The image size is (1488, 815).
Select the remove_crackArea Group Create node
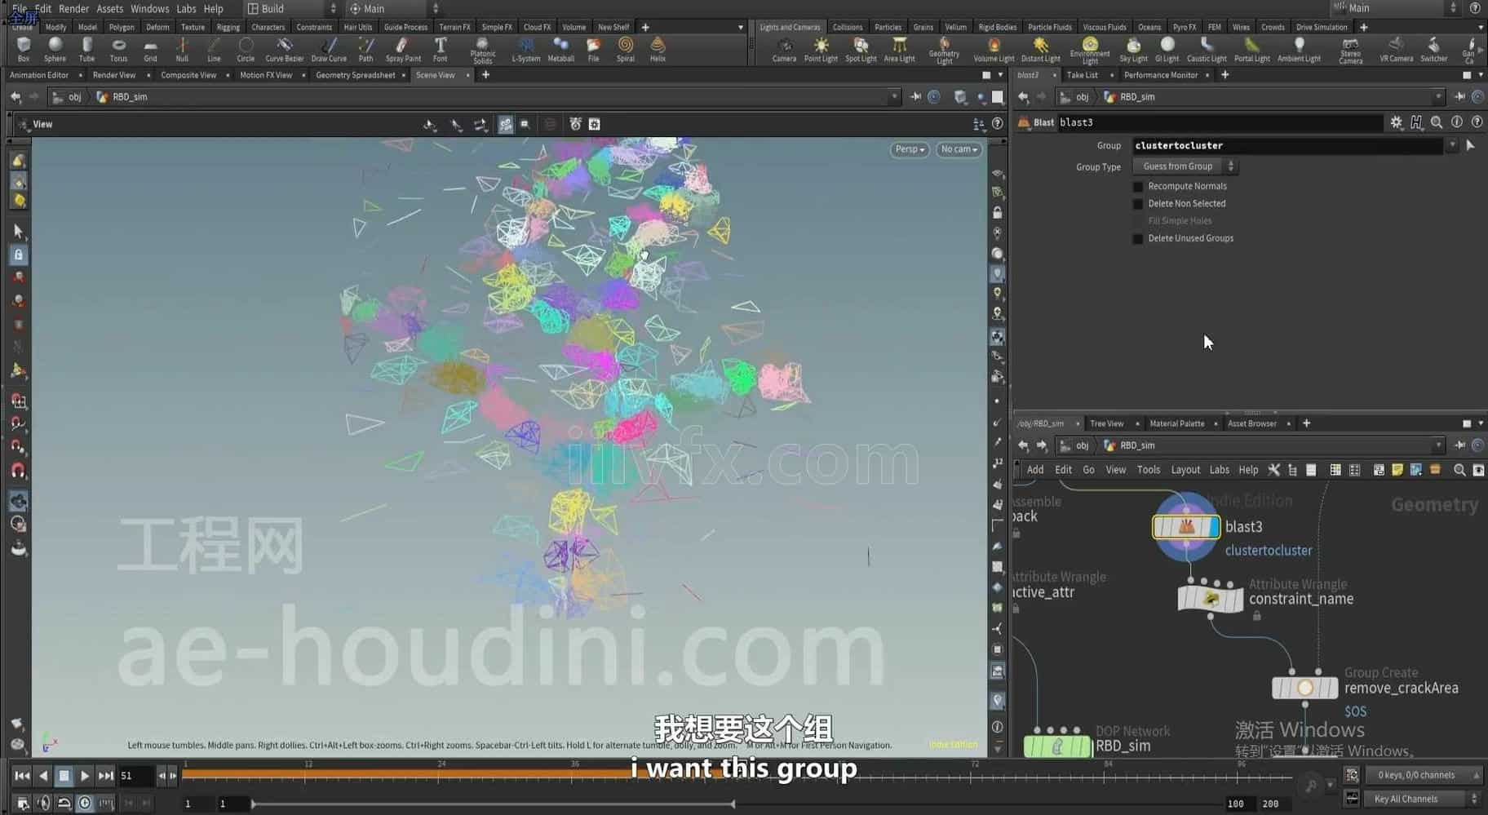pos(1304,688)
